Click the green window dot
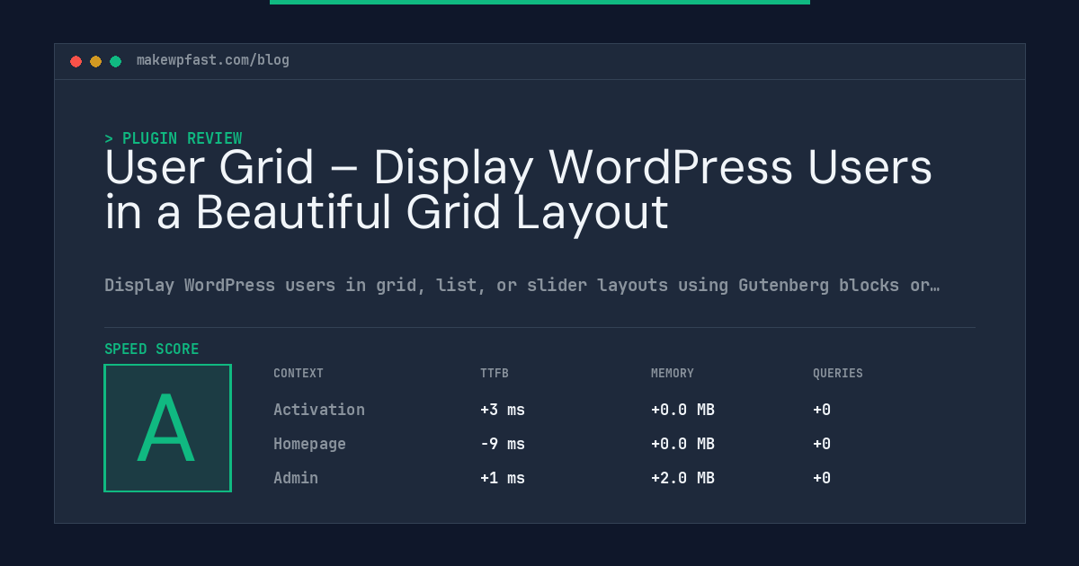The image size is (1079, 566). pyautogui.click(x=115, y=61)
